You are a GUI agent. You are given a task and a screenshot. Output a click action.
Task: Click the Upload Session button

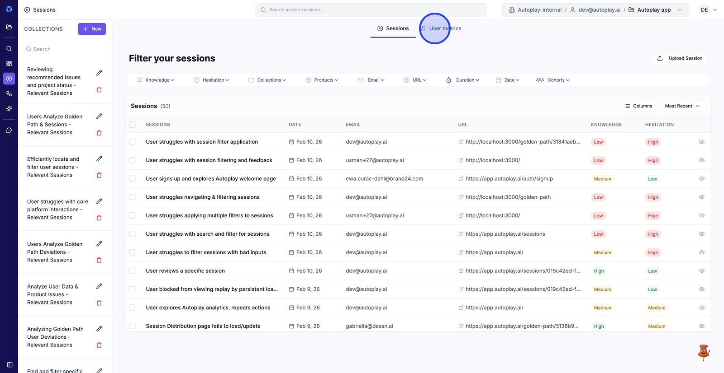(x=680, y=58)
